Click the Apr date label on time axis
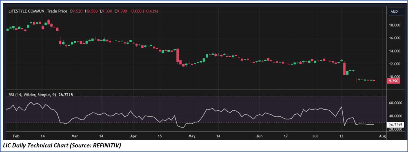Viewport: 408px width, 152px height. [133, 136]
